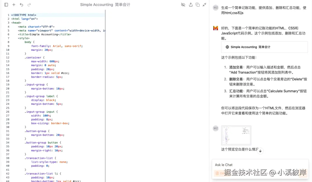Screen dimensions: 312x182
Task: Click the Simple Accounting title text
Action: [x=105, y=5]
